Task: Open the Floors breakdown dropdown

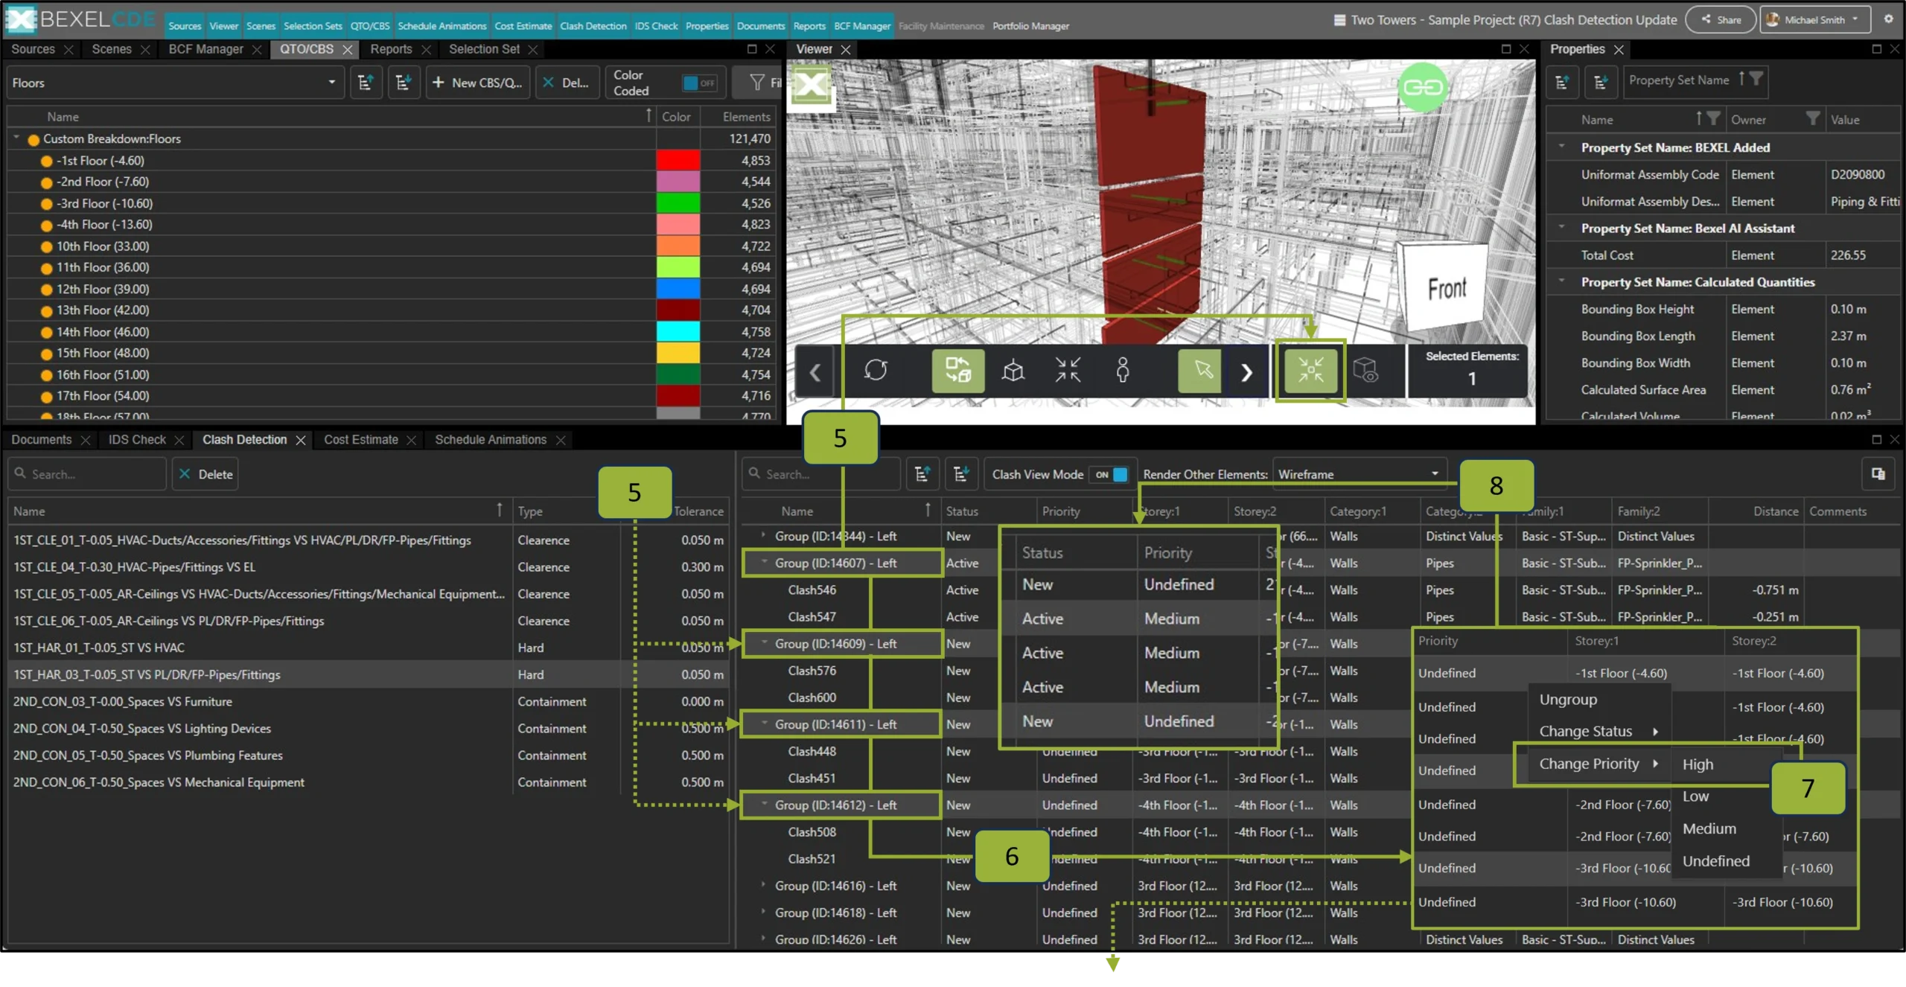Action: coord(175,83)
